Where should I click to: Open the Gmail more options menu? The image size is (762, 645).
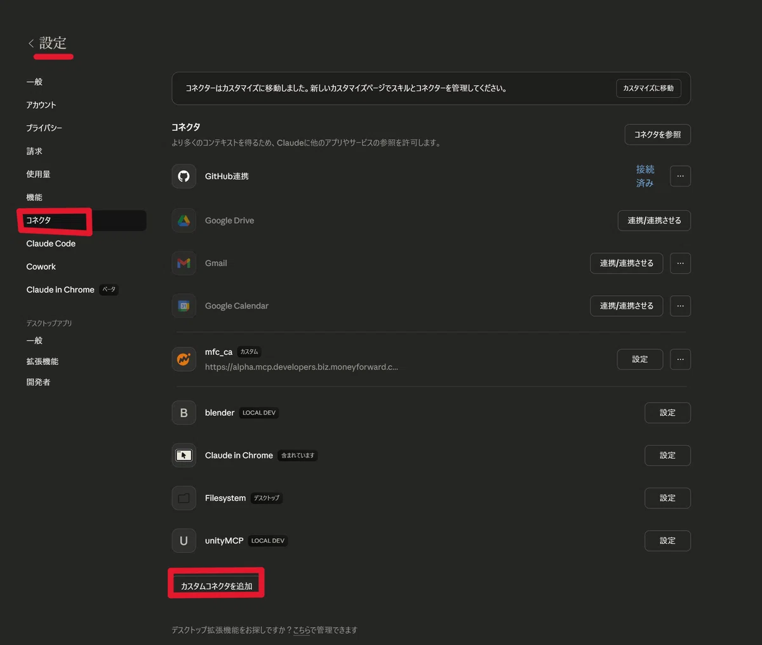coord(680,263)
